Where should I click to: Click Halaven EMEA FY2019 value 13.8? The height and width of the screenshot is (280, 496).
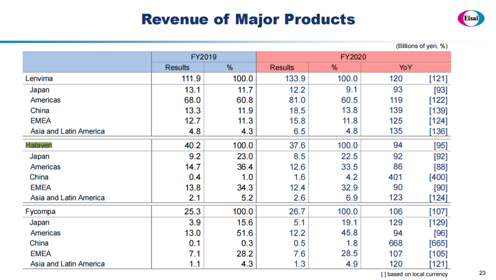click(192, 188)
